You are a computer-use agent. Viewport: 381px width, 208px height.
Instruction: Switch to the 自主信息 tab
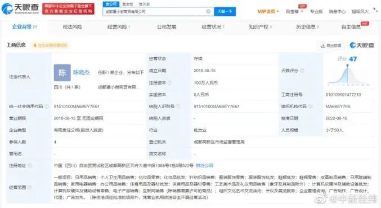(351, 26)
